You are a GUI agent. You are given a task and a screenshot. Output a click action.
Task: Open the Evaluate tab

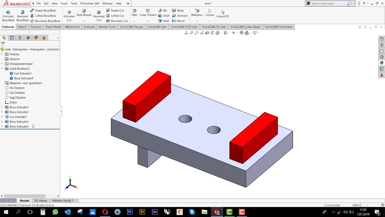[89, 27]
